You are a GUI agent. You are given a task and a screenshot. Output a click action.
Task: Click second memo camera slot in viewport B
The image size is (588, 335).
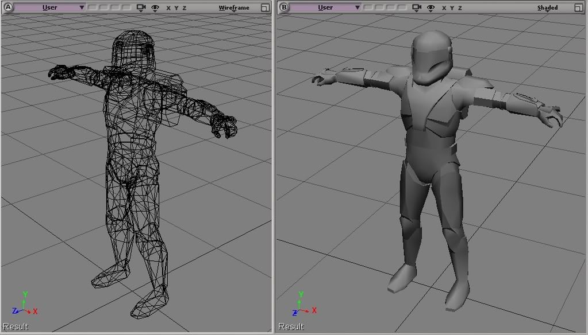[379, 7]
